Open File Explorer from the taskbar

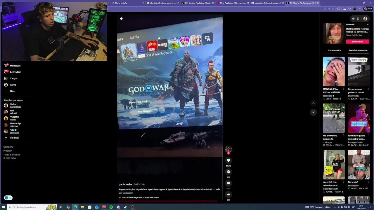(82, 207)
